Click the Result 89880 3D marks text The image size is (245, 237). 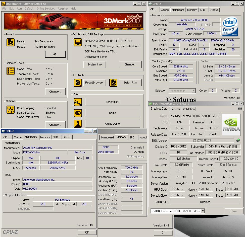click(x=45, y=47)
